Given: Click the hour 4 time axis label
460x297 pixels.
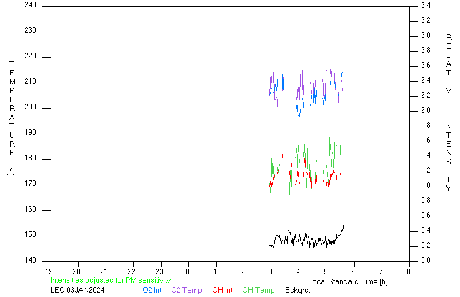Looking at the screenshot, I should [x=298, y=271].
